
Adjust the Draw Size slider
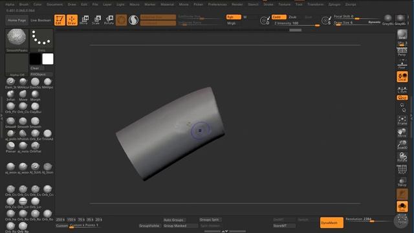[356, 23]
